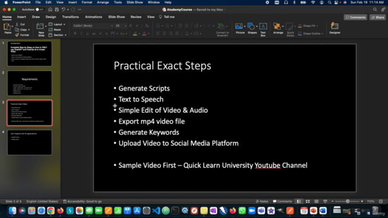Decrease font size with smaller A
This screenshot has width=388, height=218.
tap(138, 25)
